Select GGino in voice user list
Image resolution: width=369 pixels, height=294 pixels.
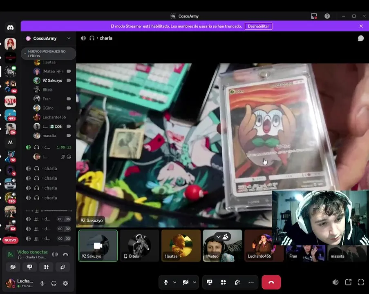[52, 108]
